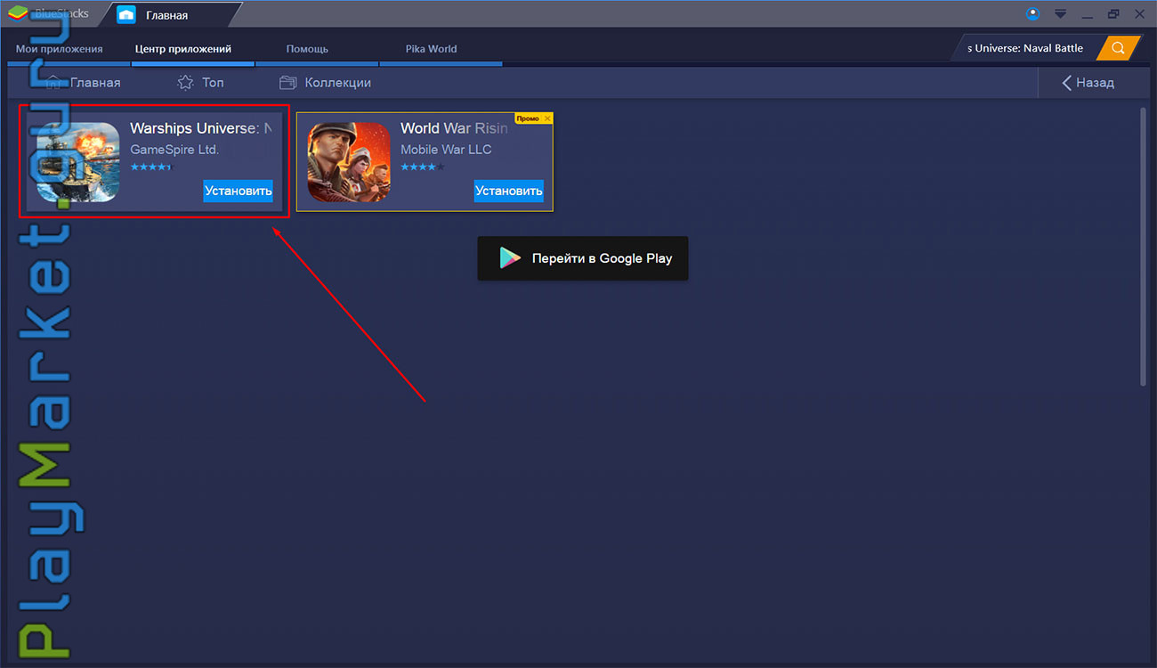Open the Warships Universe game thumbnail

[x=78, y=162]
